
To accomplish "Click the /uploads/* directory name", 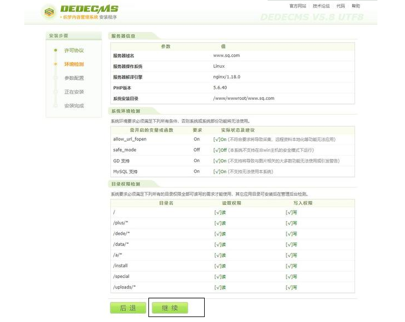I will (124, 287).
